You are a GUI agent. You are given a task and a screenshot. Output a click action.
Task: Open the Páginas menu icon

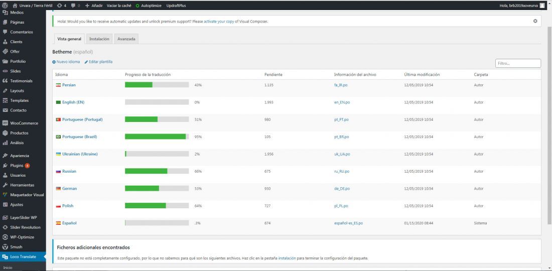tap(5, 22)
